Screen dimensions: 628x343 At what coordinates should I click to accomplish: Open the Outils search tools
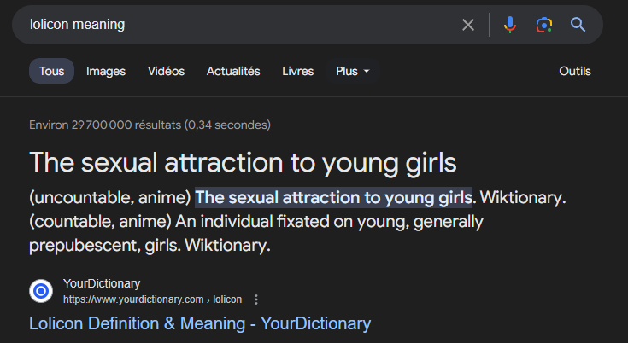click(575, 71)
